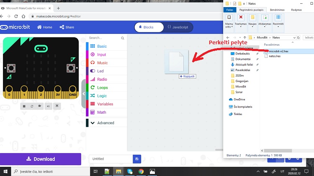Click simulator pin 0

(x=9, y=92)
